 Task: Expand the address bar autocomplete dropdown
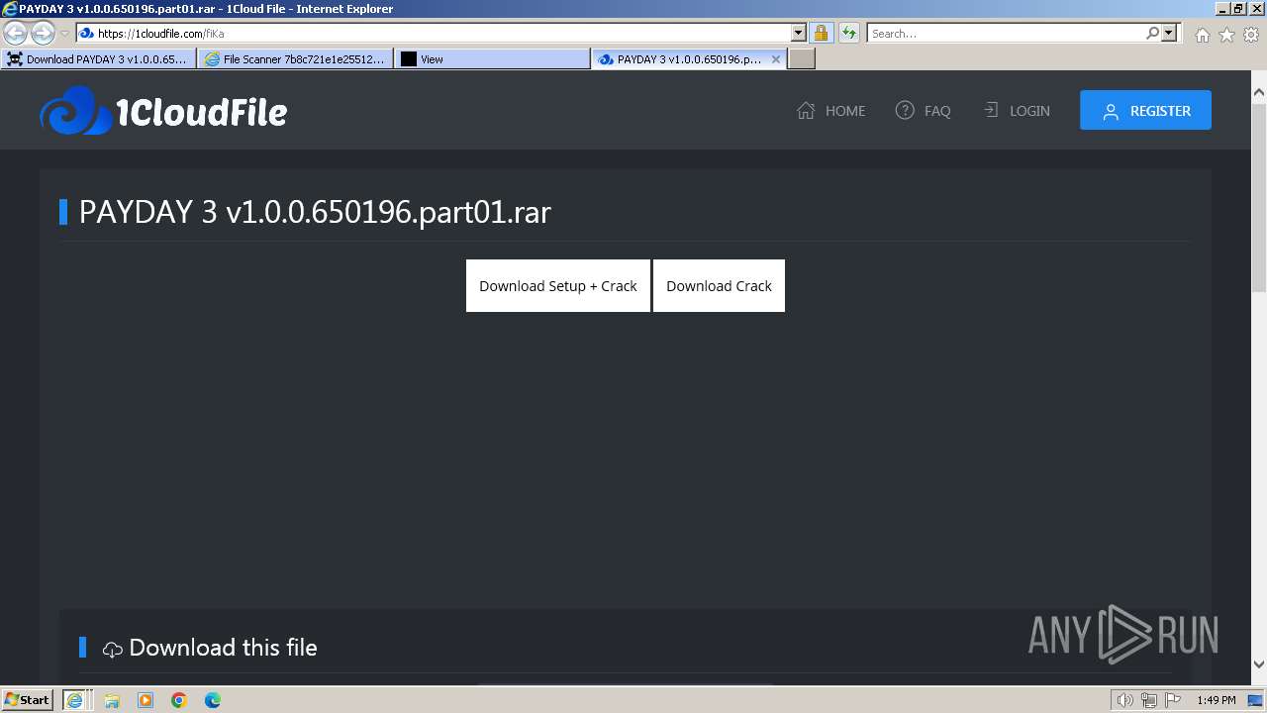point(799,33)
